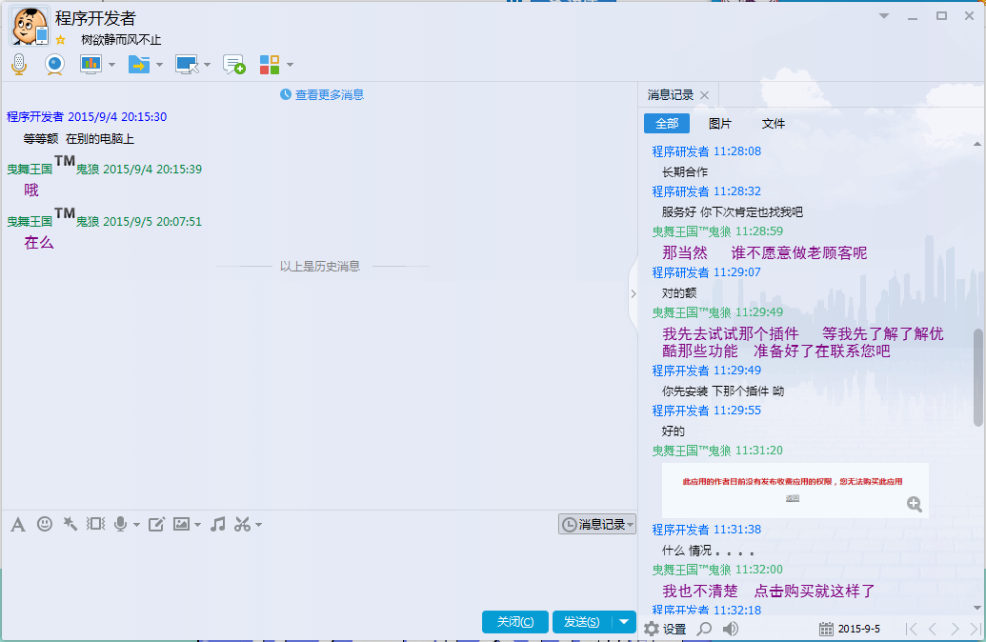Click the send file folder icon
The height and width of the screenshot is (642, 986).
point(139,64)
